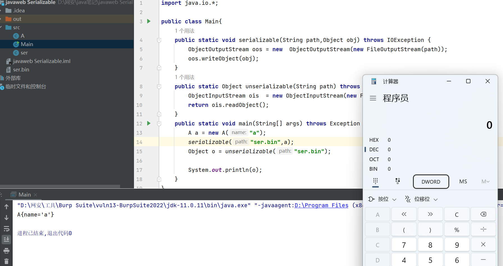The image size is (503, 266).
Task: Cycle the DWORD word size button
Action: coord(431,182)
